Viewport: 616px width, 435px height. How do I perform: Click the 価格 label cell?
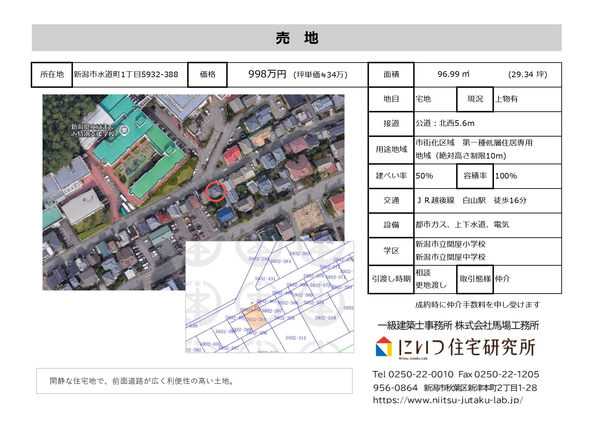click(x=208, y=74)
